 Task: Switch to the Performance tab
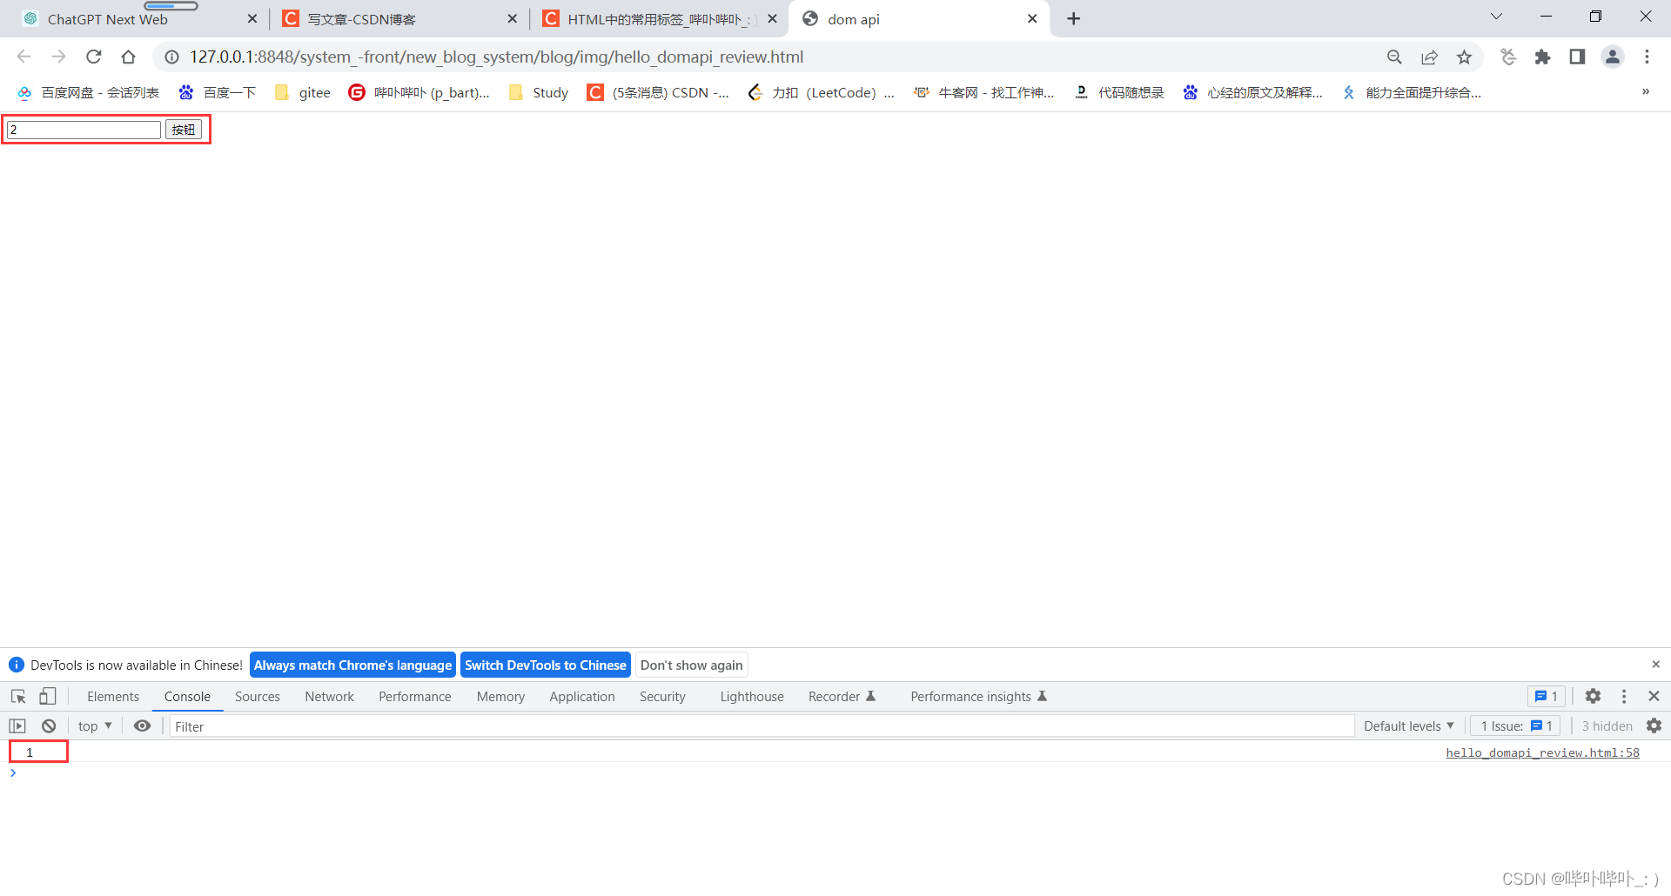point(415,697)
